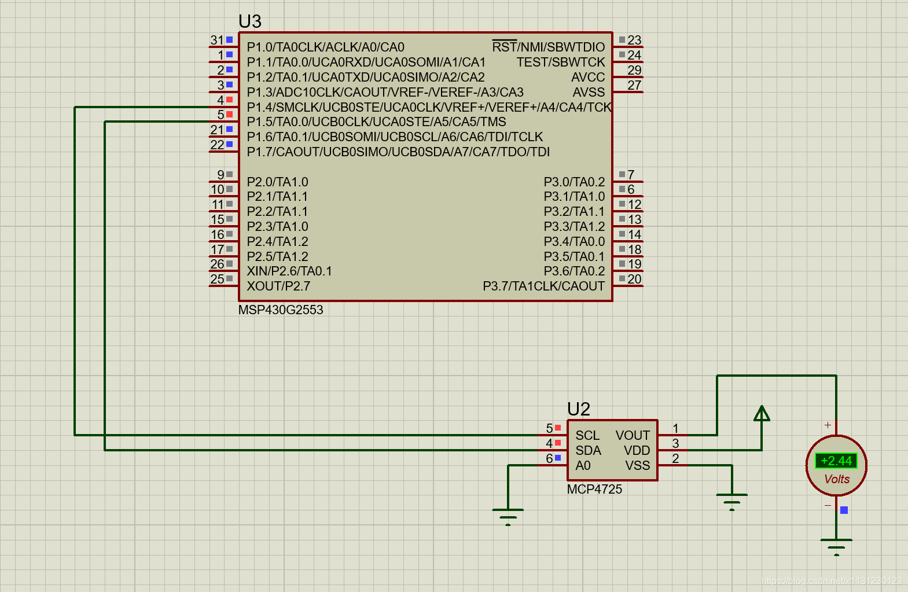Click the U2 reference designator text

pos(579,409)
